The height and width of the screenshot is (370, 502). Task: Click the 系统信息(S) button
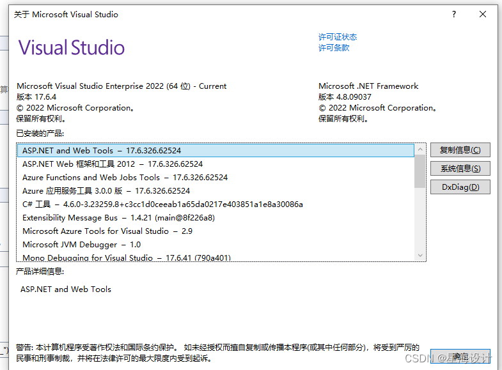[460, 169]
